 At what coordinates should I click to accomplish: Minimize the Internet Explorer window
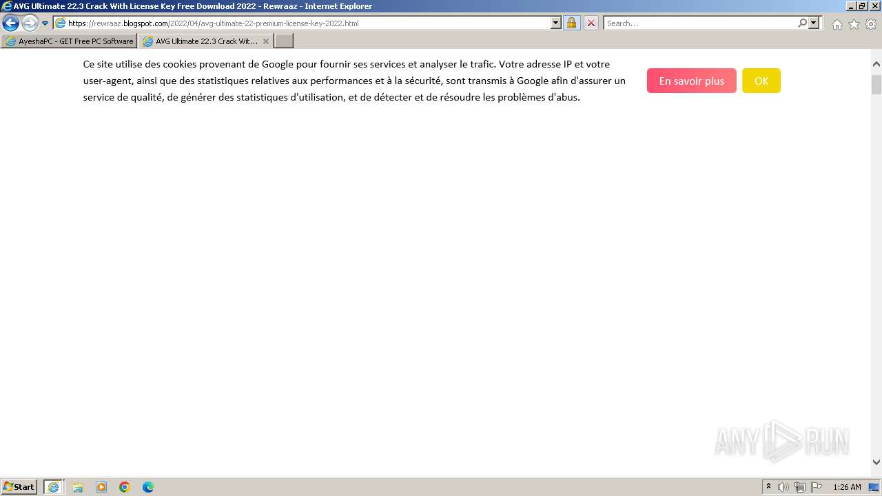pyautogui.click(x=850, y=6)
